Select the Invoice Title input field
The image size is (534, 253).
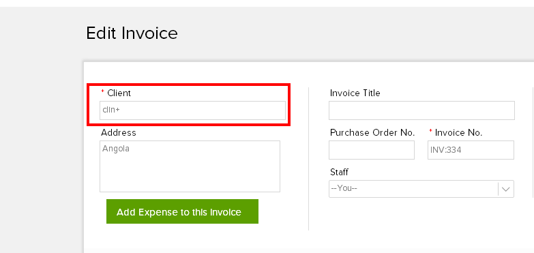pos(421,110)
